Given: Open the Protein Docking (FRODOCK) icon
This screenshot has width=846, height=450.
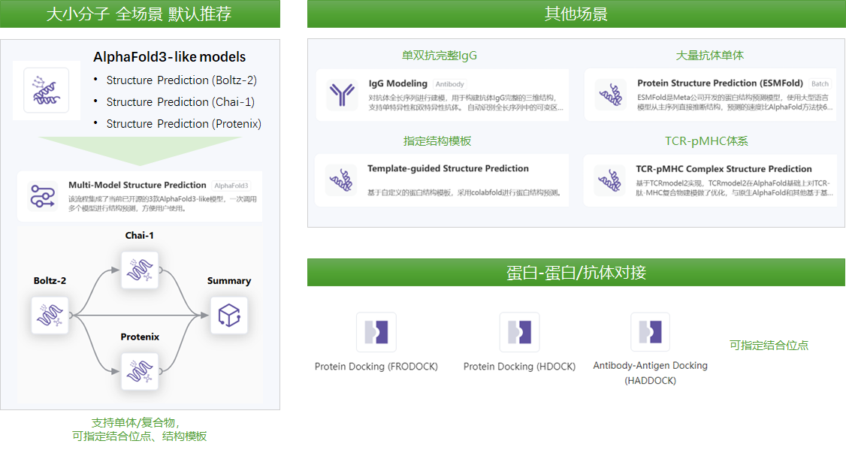Looking at the screenshot, I should 376,332.
